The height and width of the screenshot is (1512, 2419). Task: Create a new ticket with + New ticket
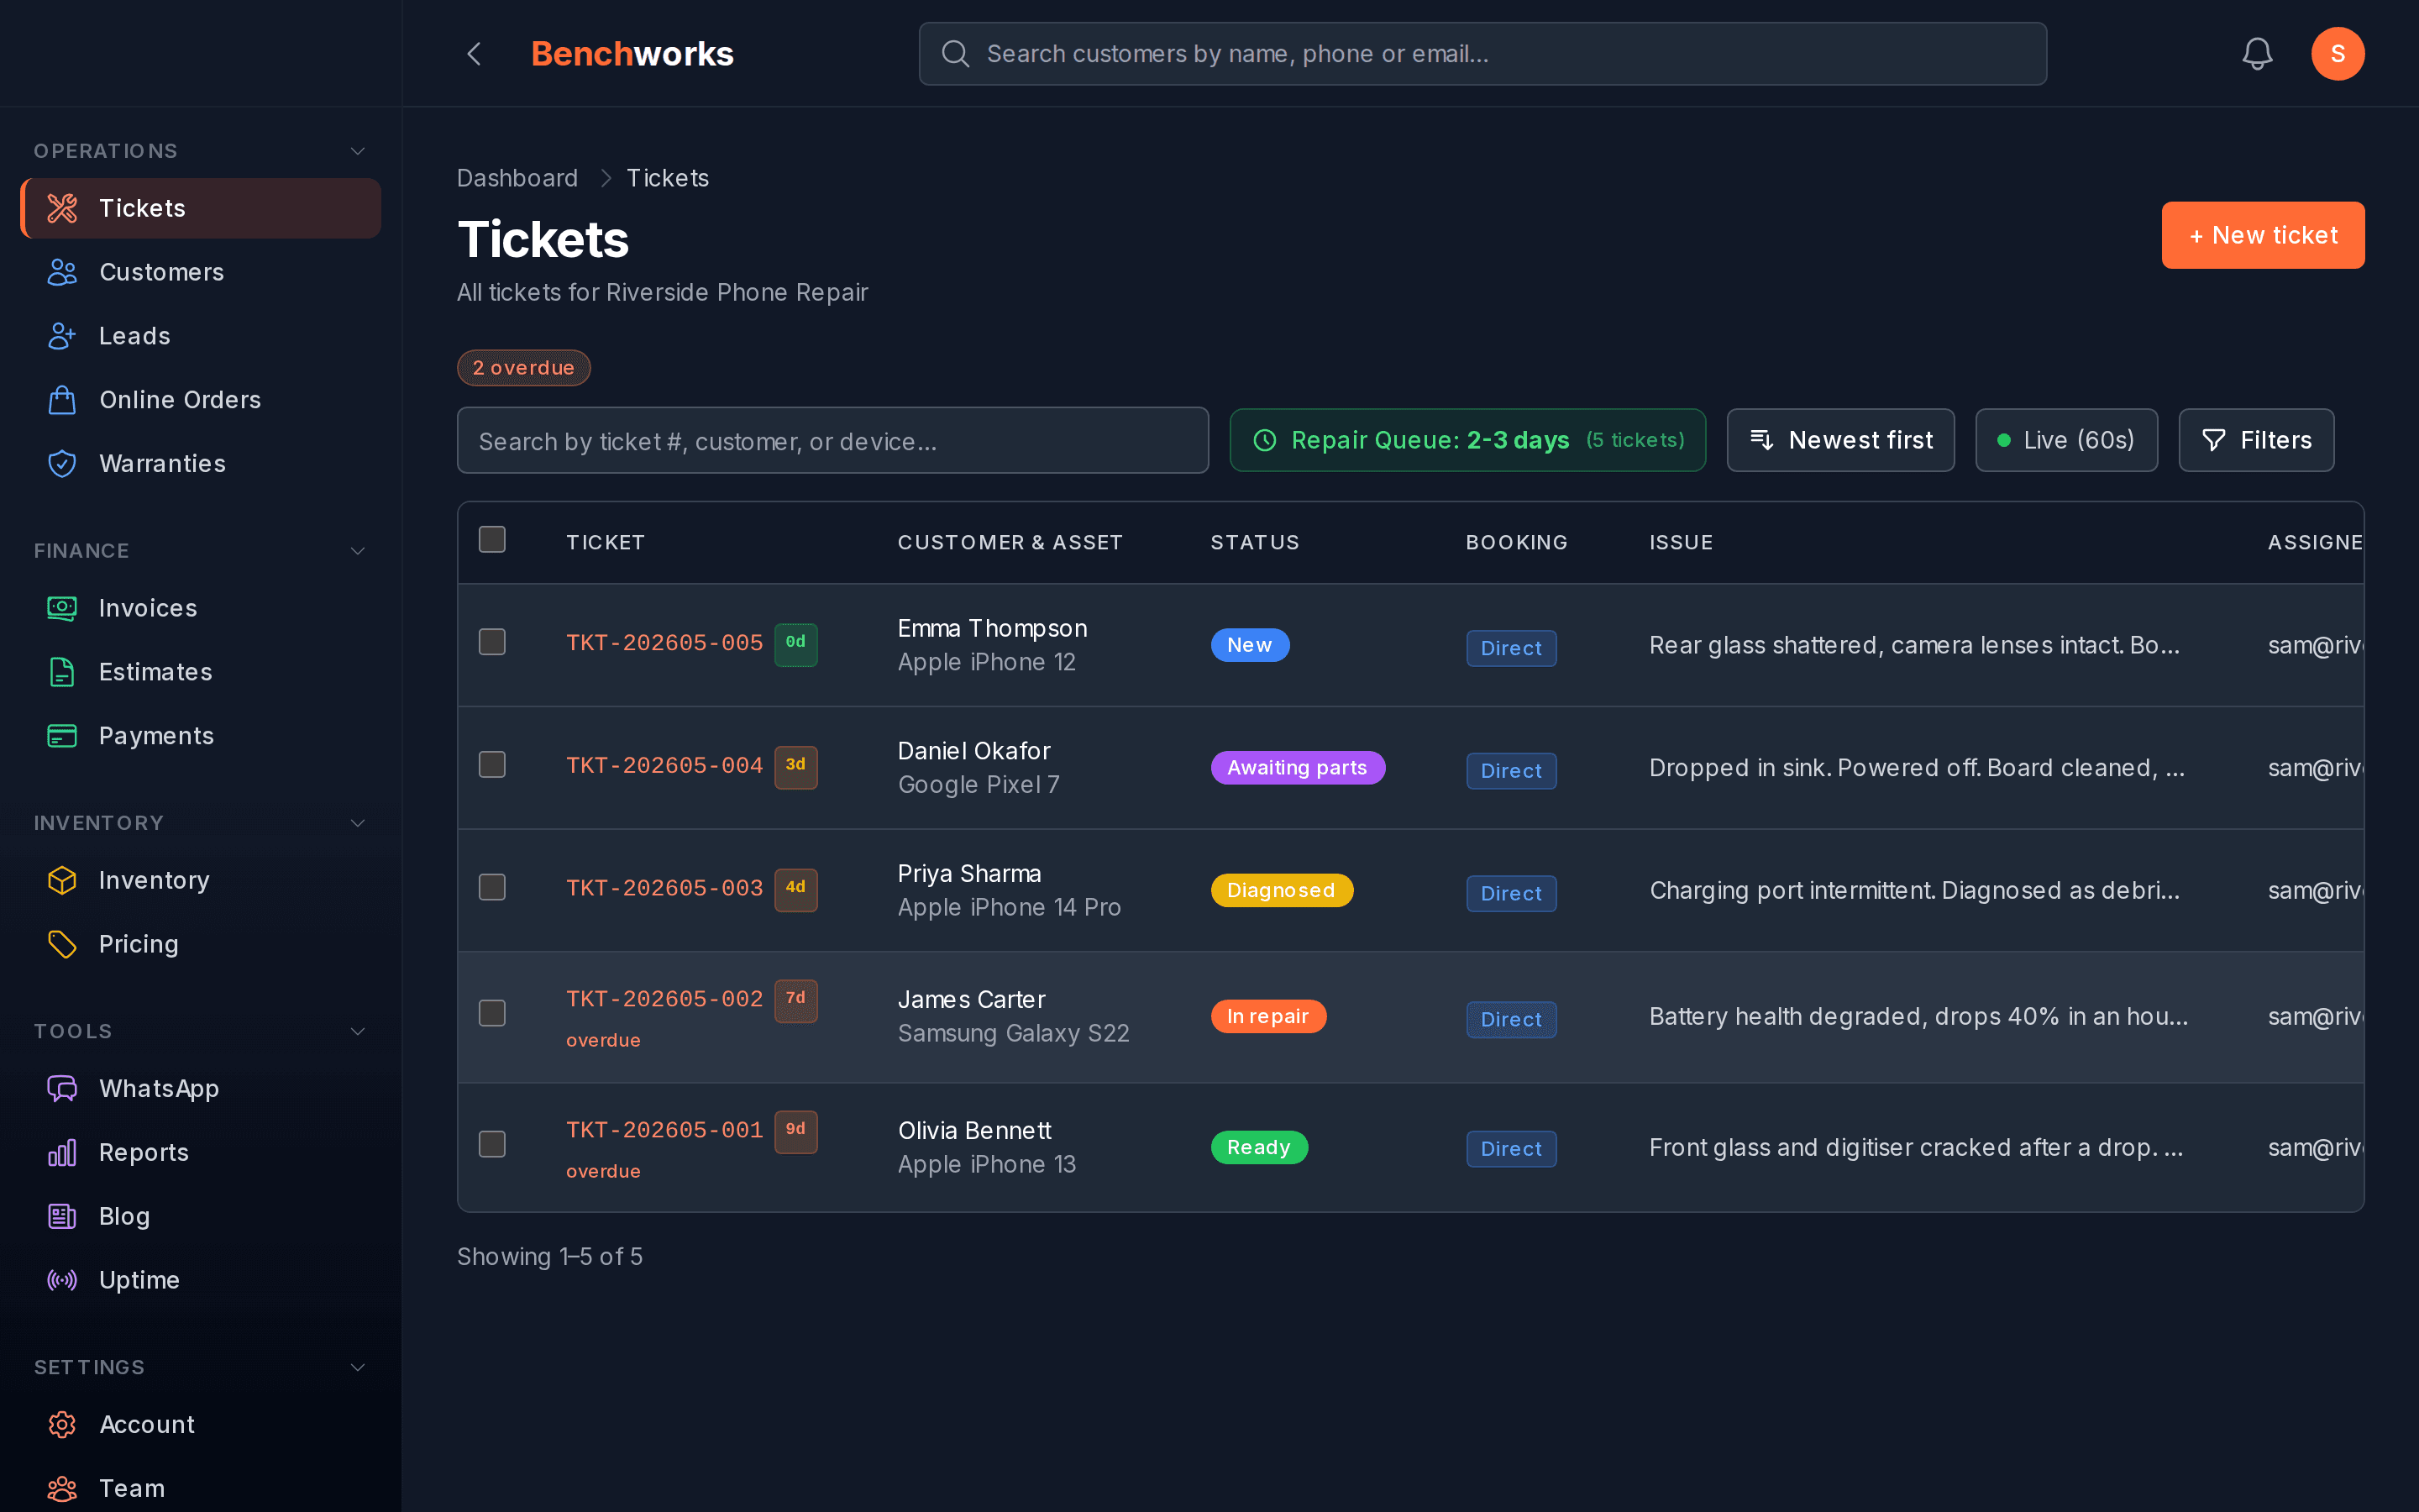pos(2263,235)
